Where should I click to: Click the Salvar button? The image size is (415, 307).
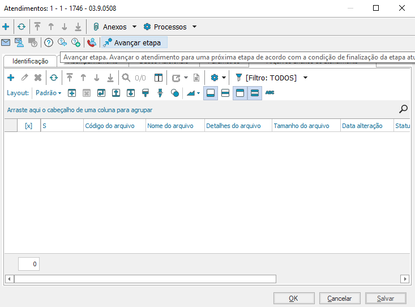coord(386,299)
